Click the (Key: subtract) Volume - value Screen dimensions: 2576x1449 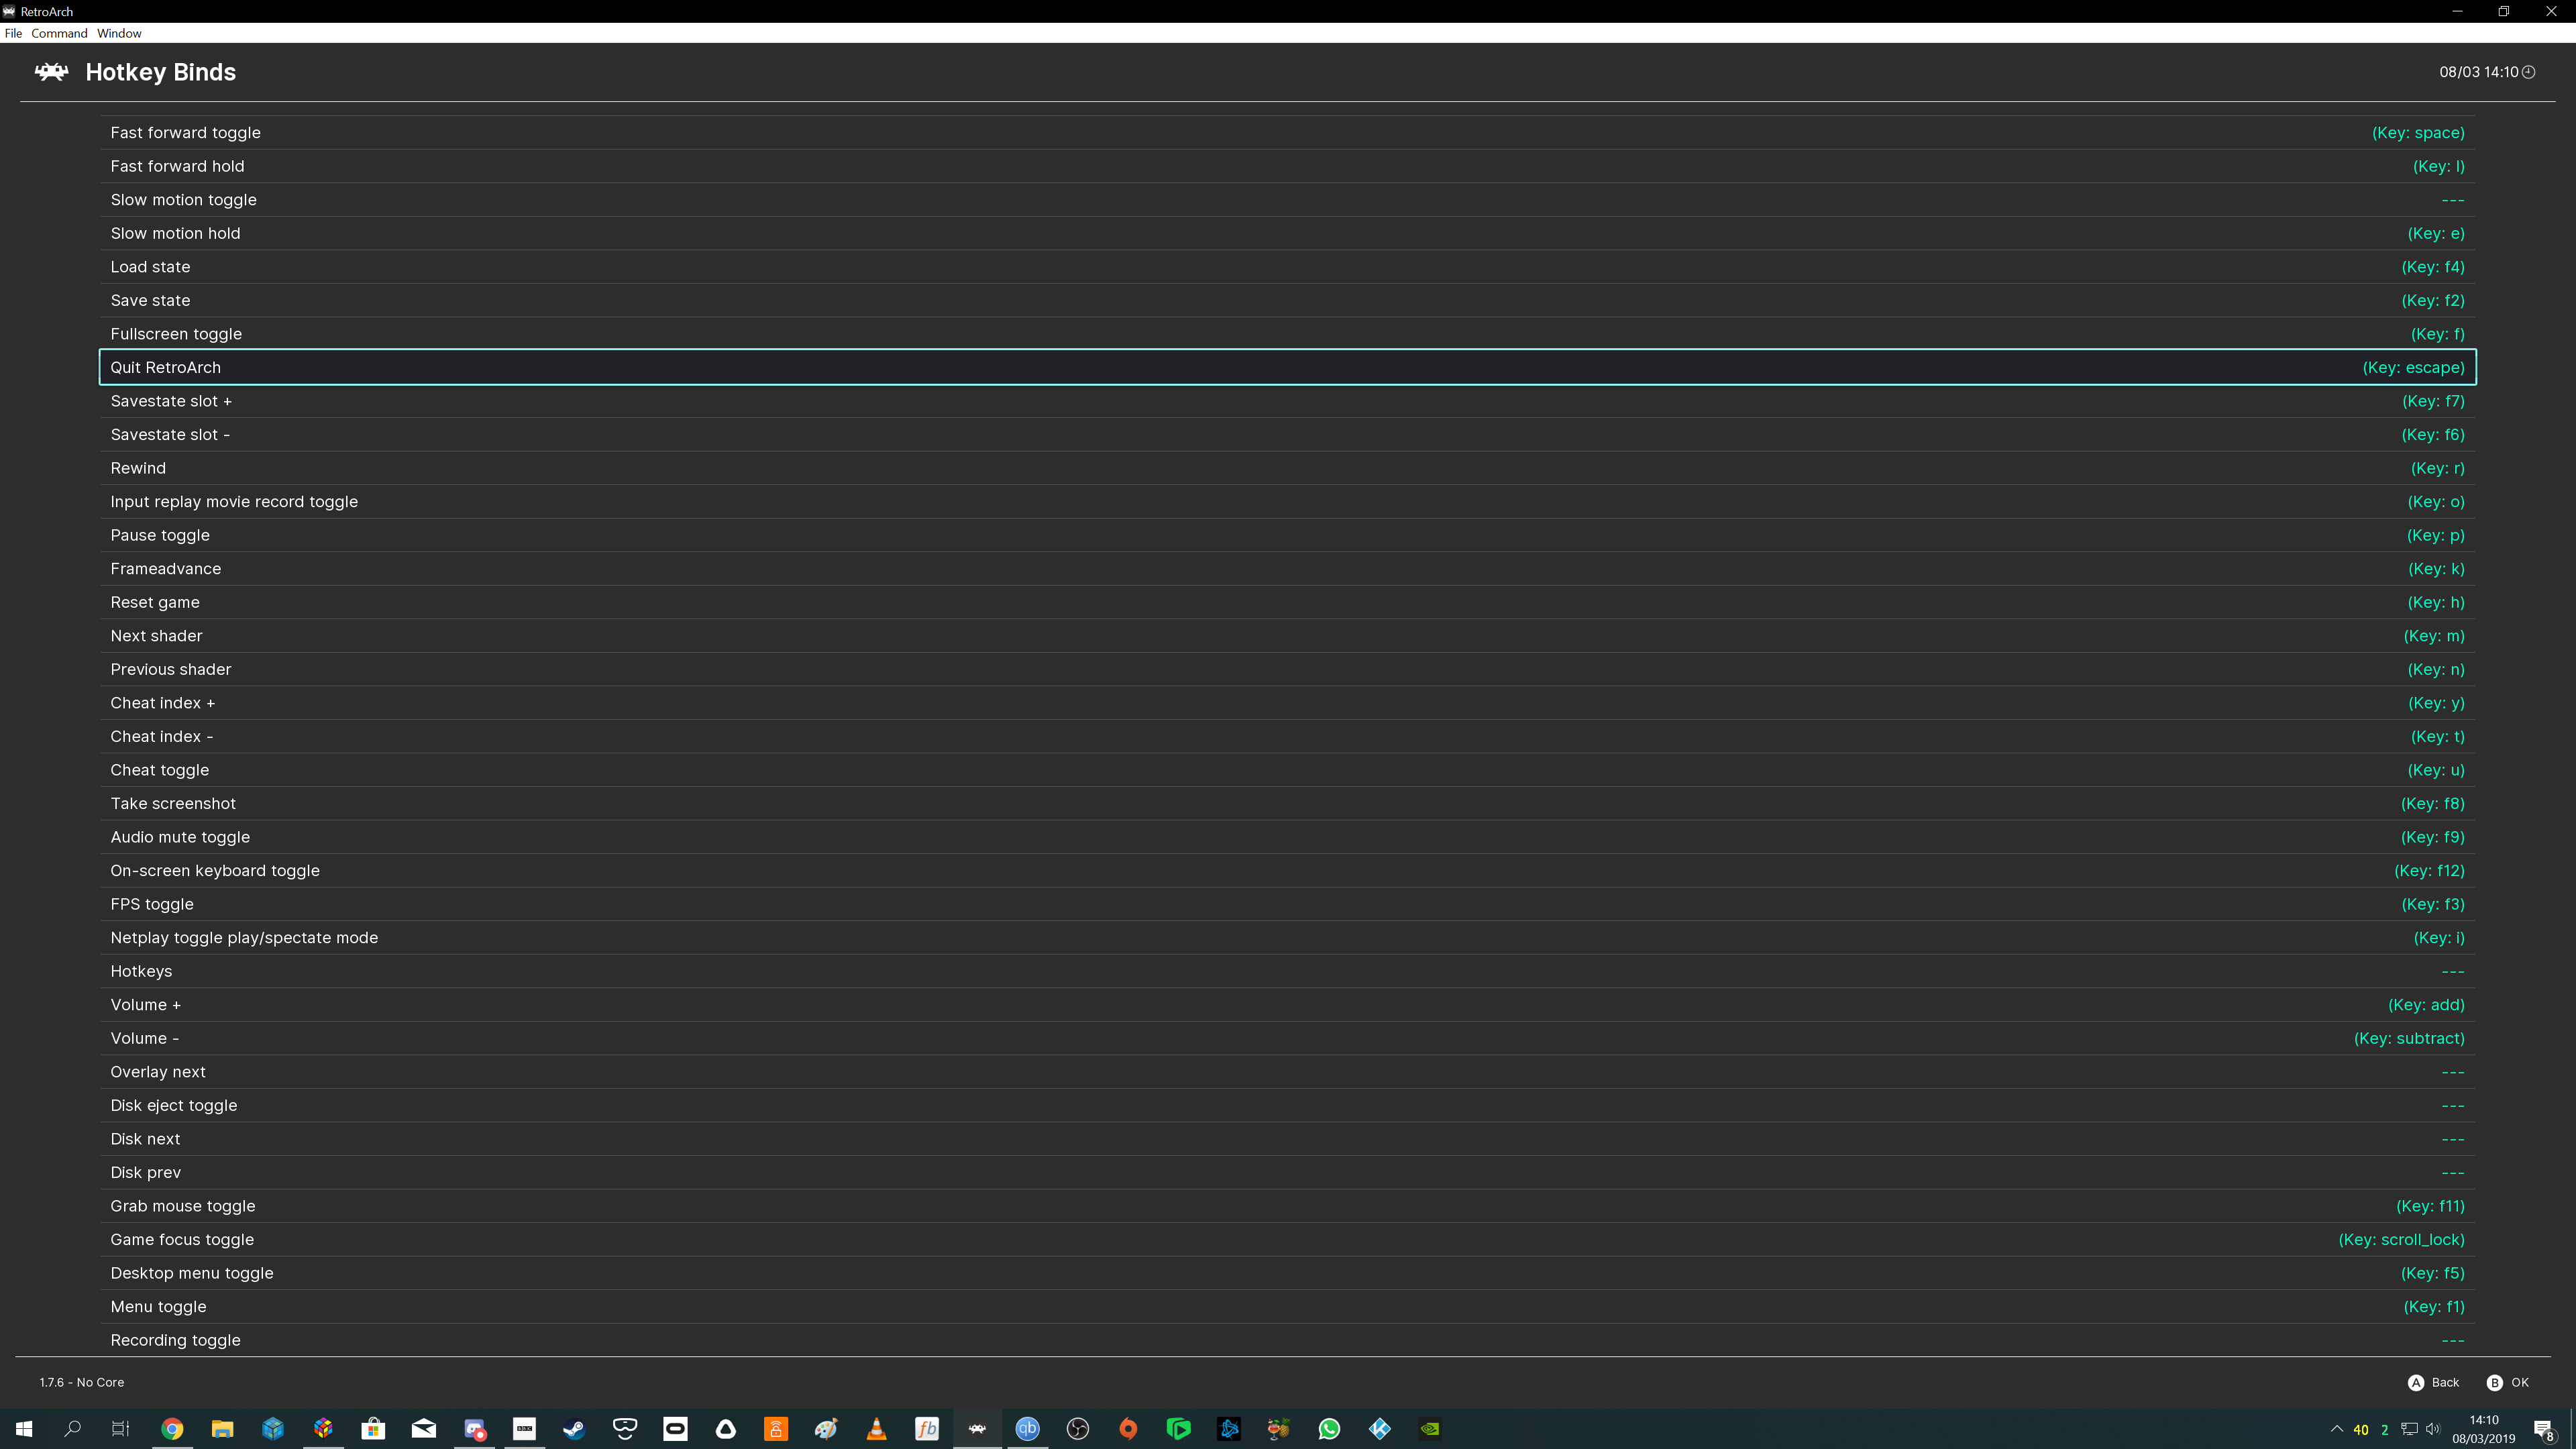[2409, 1038]
